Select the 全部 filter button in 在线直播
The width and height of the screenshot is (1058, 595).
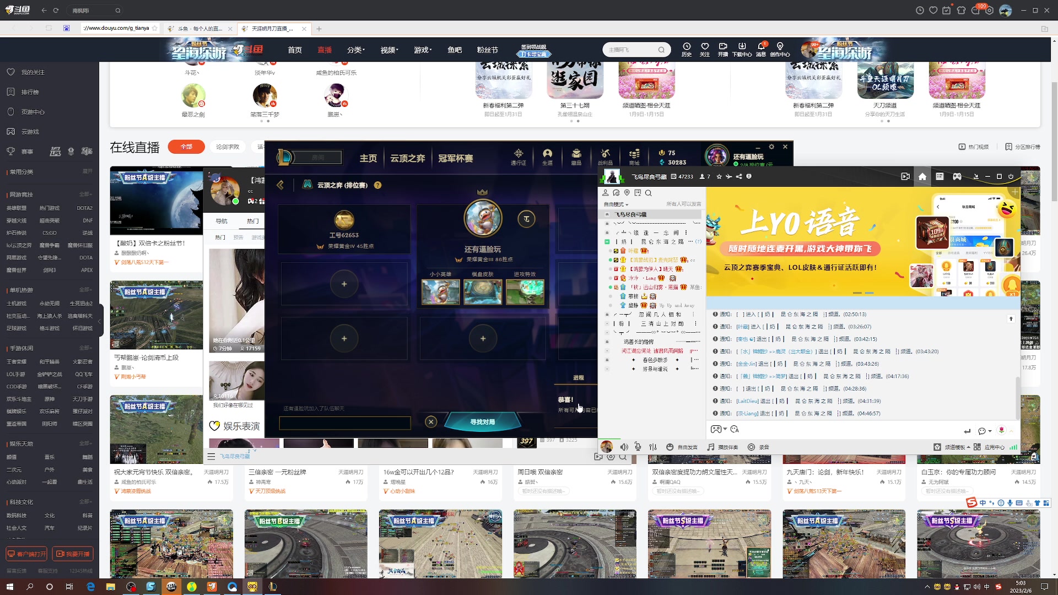coord(186,147)
